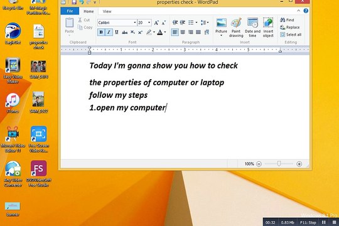This screenshot has height=226, width=339.
Task: Apply text highlight color
Action: click(149, 33)
